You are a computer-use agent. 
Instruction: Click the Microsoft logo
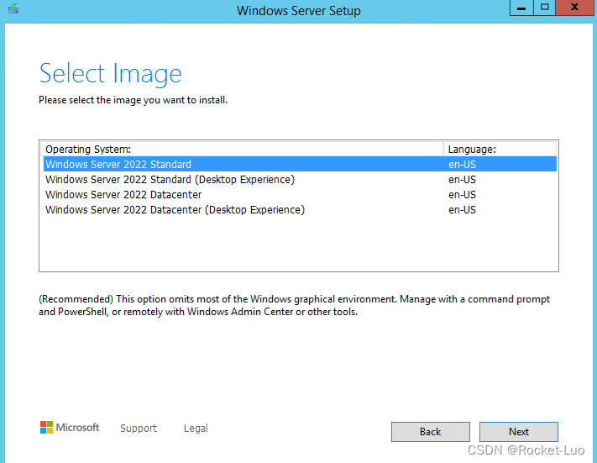pos(70,428)
